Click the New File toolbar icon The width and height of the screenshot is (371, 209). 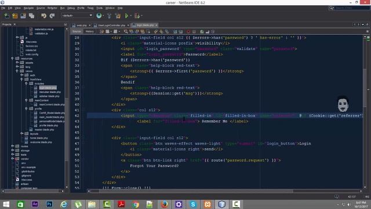click(7, 16)
